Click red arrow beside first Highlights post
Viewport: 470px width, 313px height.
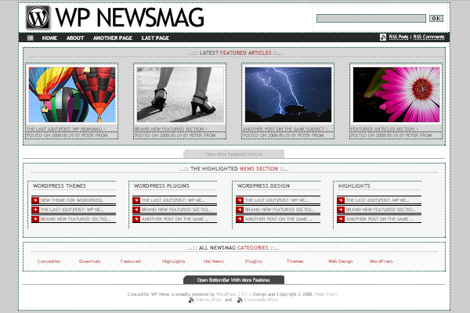[342, 200]
